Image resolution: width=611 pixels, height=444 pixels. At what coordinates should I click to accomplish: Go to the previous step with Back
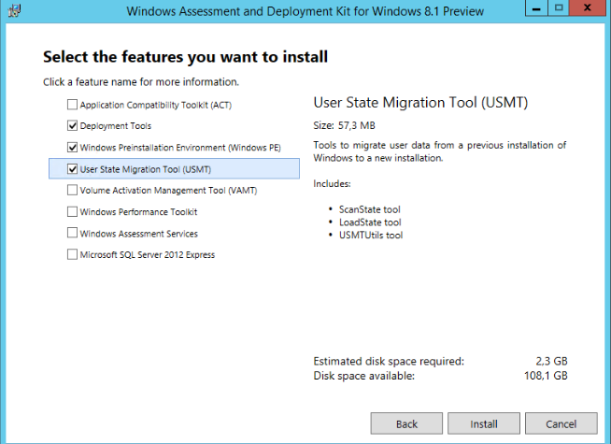tap(406, 423)
